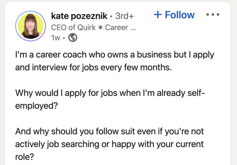Click the line starting "I'm a career coach"

point(114,54)
